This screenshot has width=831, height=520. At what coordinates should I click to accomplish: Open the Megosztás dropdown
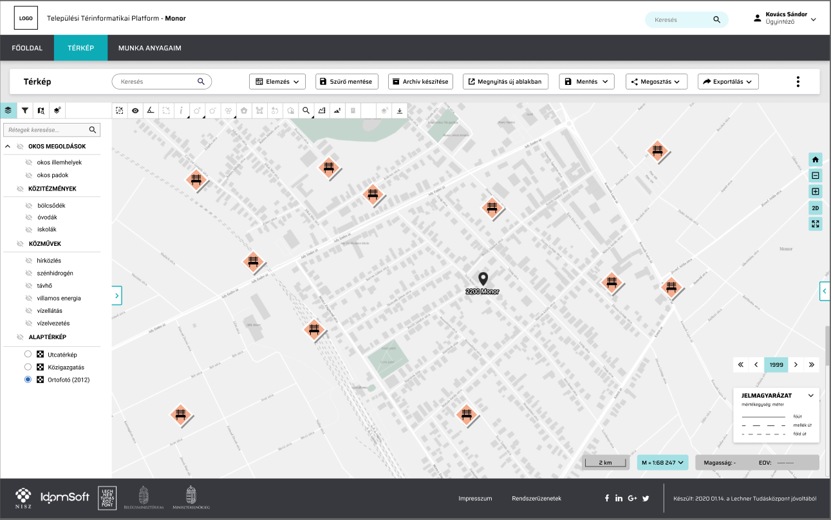point(657,82)
